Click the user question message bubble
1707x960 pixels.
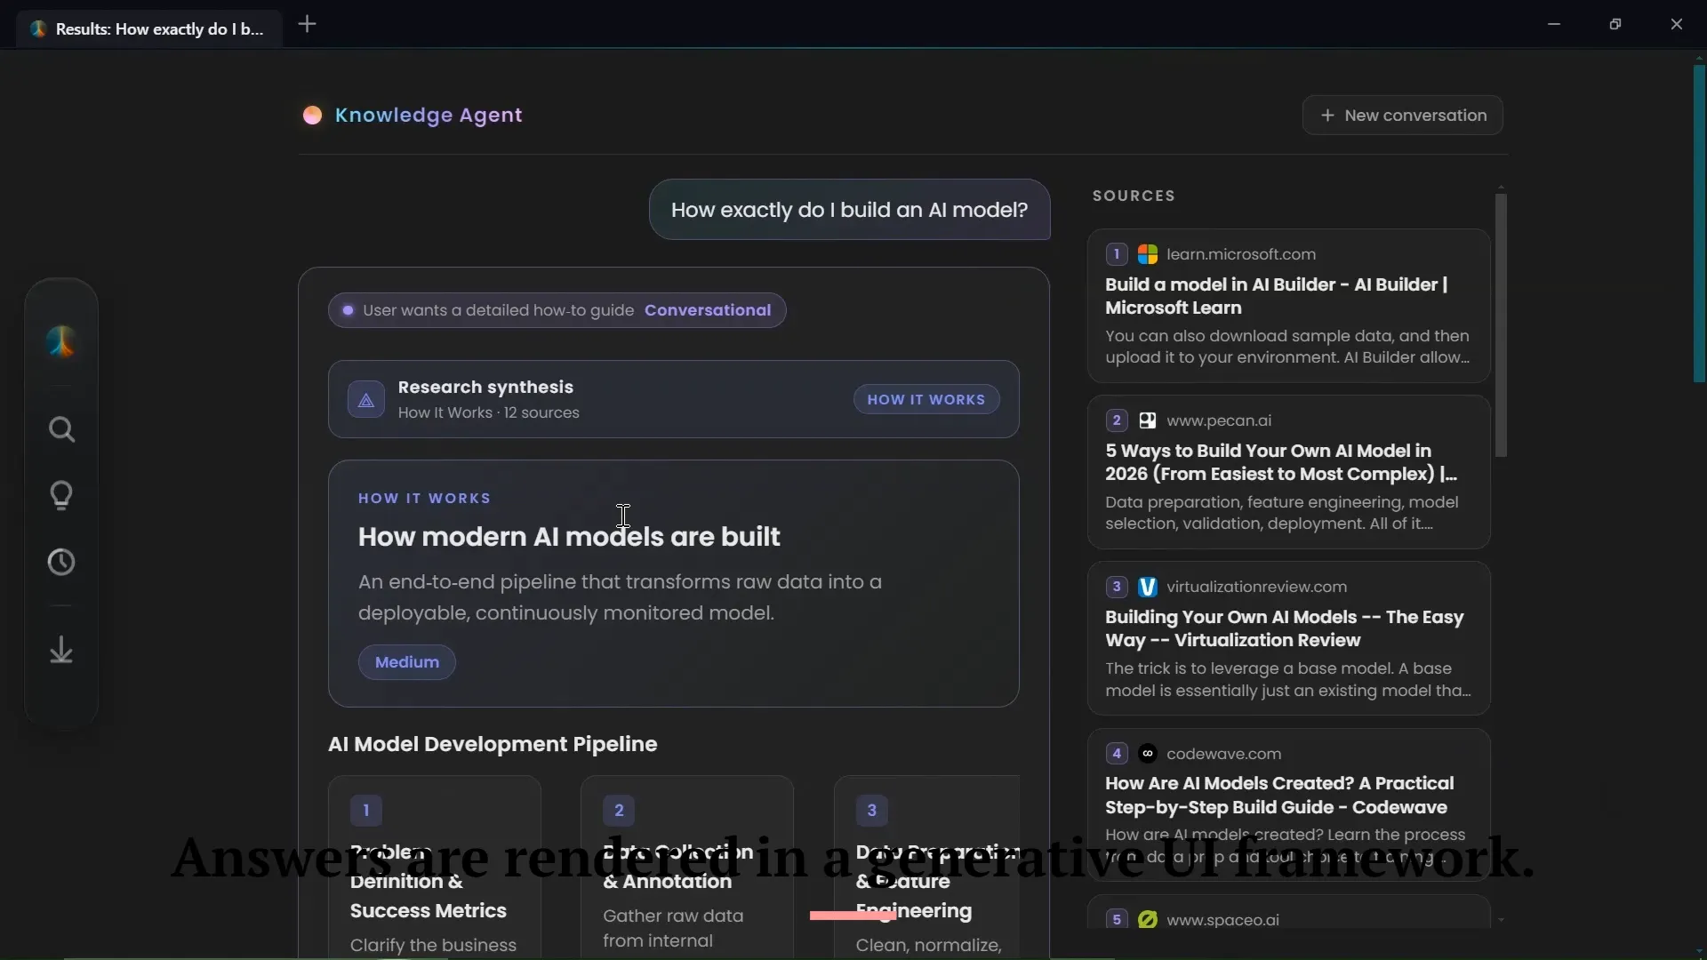click(x=849, y=210)
